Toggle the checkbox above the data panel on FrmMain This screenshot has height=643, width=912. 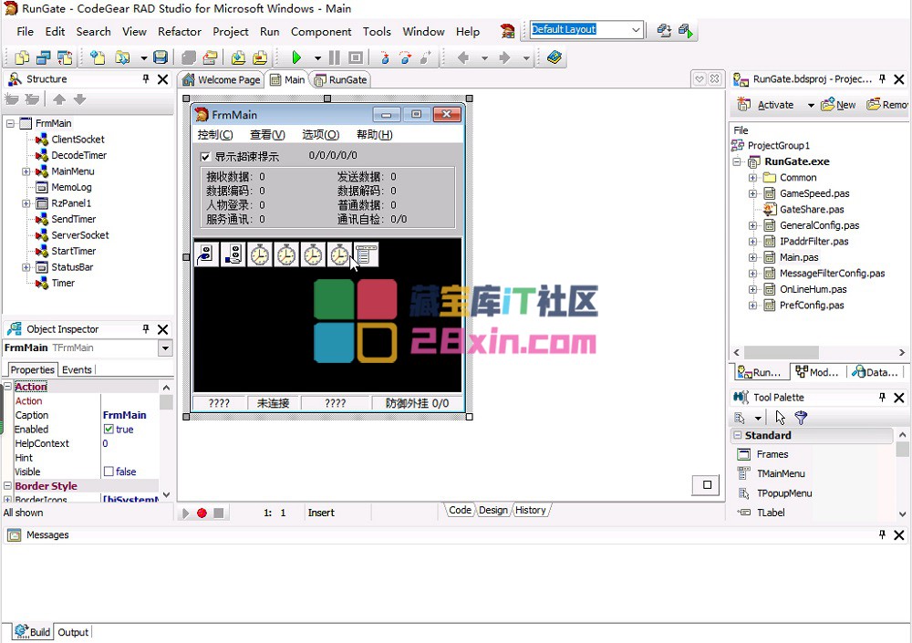[x=204, y=157]
